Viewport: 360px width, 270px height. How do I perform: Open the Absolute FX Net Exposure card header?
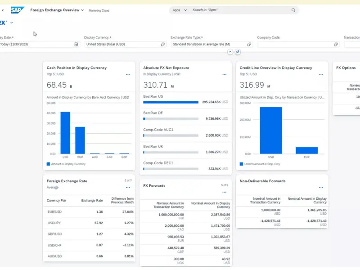click(x=166, y=68)
